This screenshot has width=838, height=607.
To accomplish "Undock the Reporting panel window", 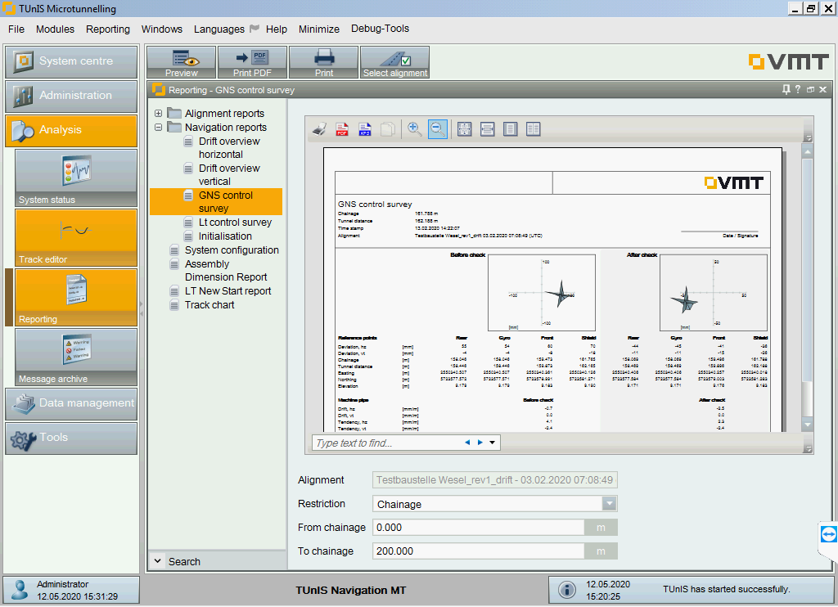I will [811, 90].
